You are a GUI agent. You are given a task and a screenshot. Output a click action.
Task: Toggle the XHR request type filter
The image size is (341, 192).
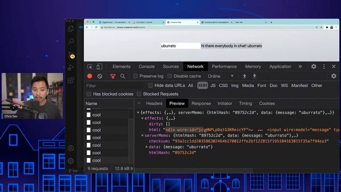[202, 85]
